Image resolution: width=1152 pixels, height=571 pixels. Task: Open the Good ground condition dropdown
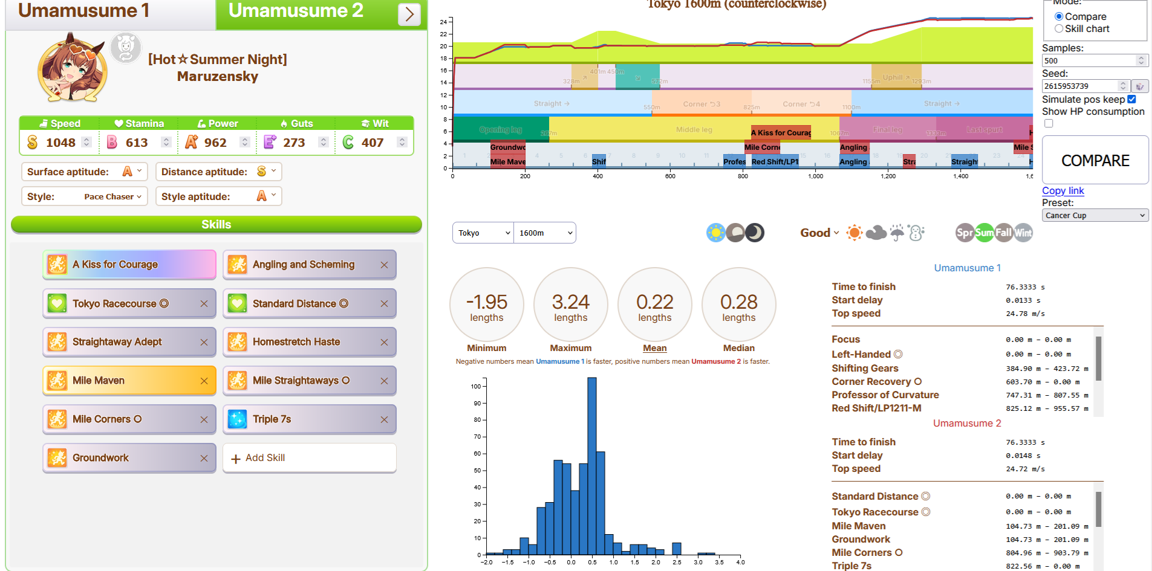(x=819, y=233)
